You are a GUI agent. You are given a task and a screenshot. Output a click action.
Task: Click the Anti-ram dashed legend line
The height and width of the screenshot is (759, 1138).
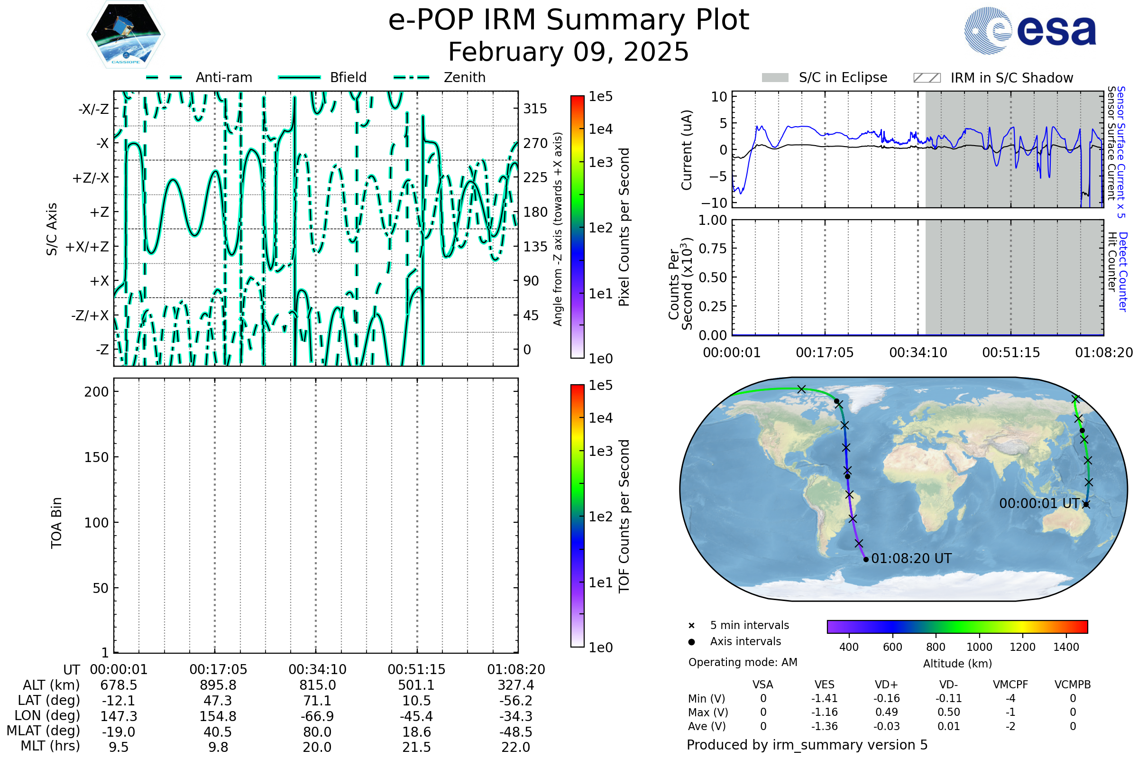(x=164, y=77)
